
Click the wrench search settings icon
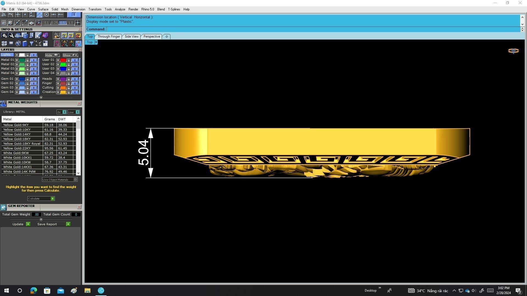11,35
